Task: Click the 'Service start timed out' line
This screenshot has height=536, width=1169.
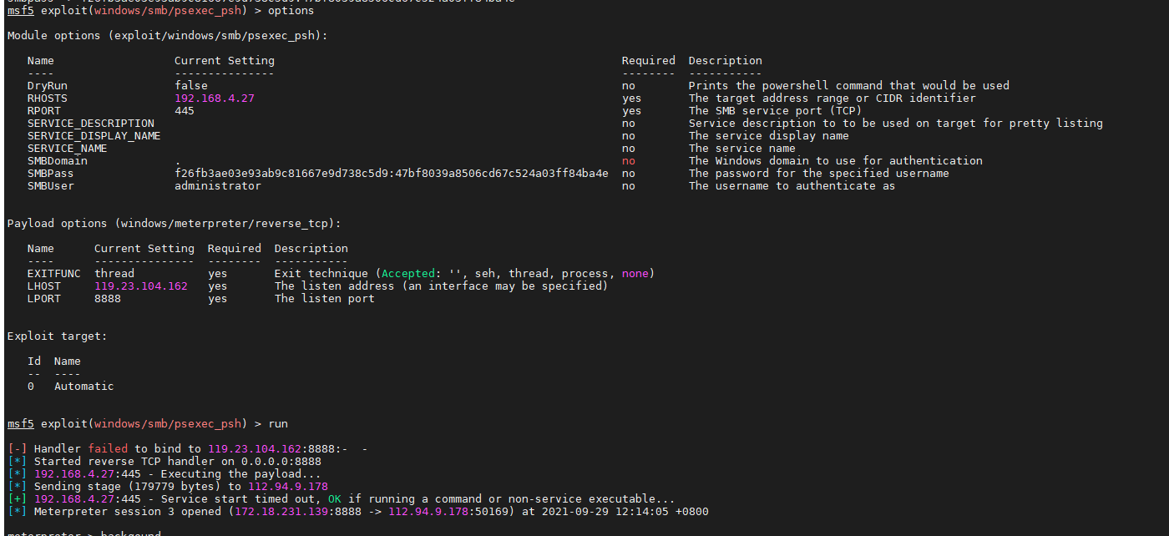Action: tap(342, 498)
